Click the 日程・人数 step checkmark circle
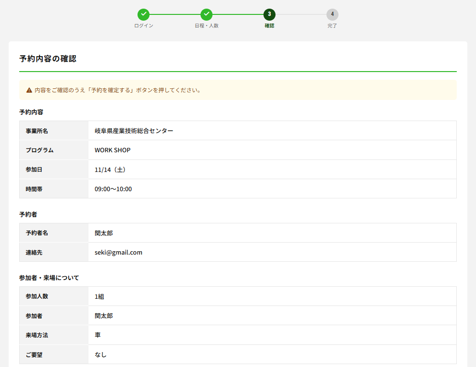 pyautogui.click(x=206, y=14)
